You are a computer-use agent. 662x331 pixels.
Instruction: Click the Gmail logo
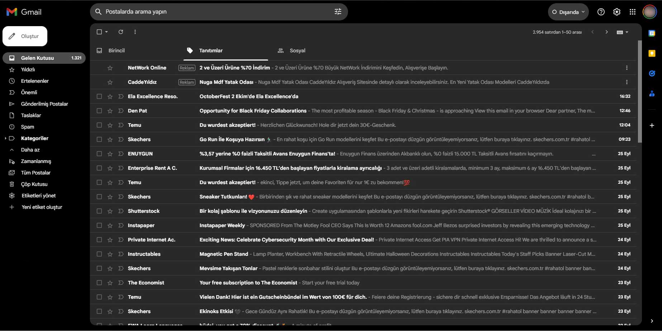[24, 12]
